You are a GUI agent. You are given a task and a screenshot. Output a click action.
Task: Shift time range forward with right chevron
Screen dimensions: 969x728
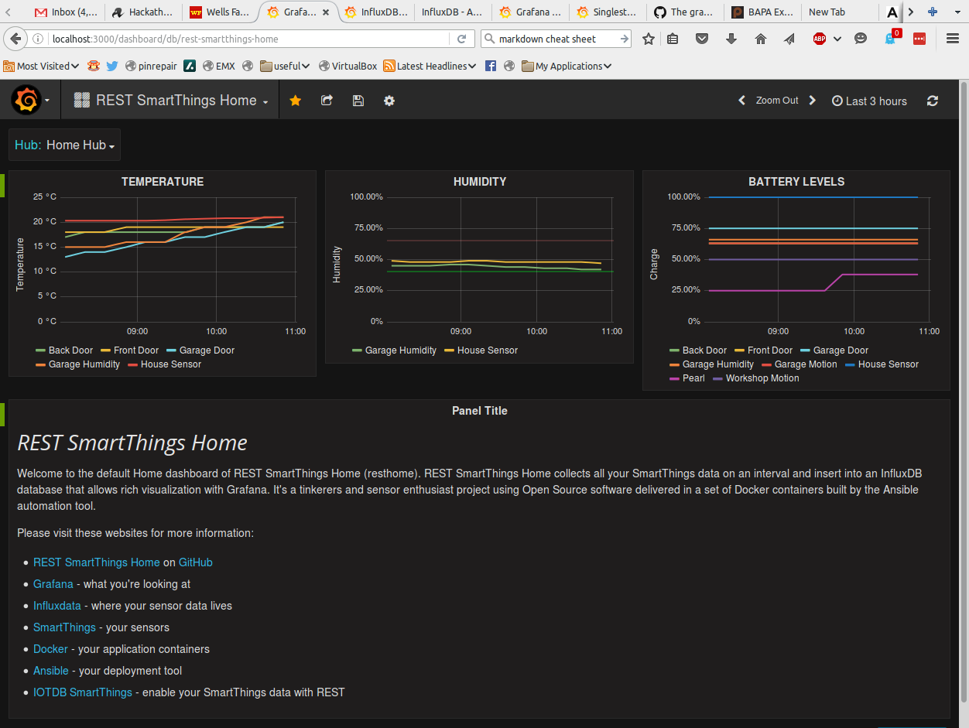[812, 101]
